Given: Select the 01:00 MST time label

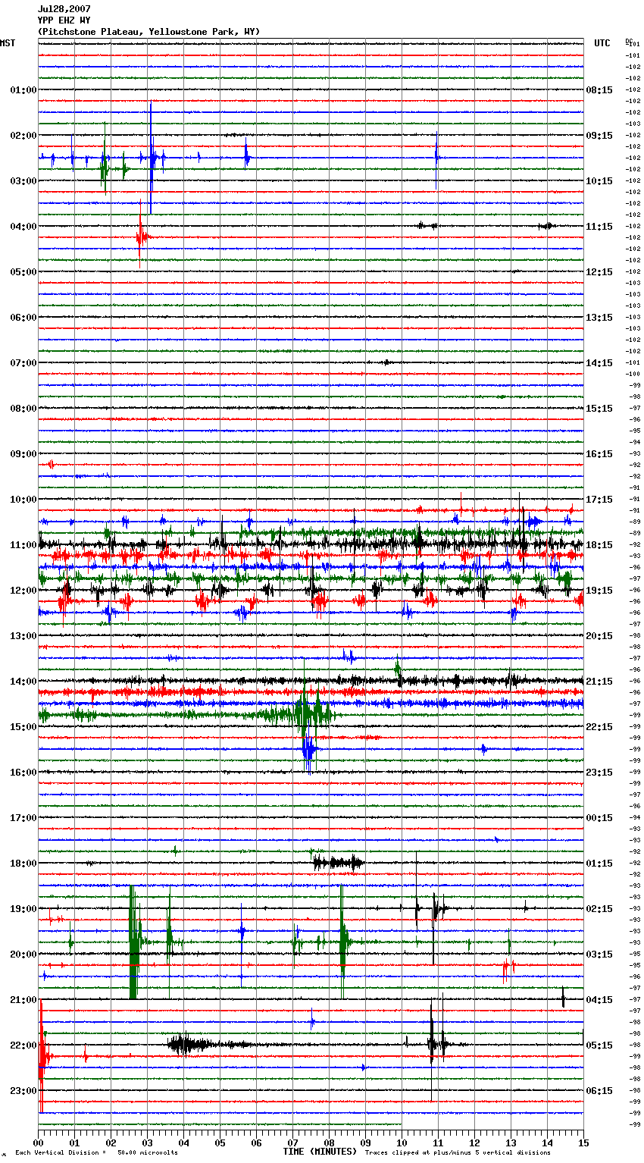Looking at the screenshot, I should coord(23,90).
